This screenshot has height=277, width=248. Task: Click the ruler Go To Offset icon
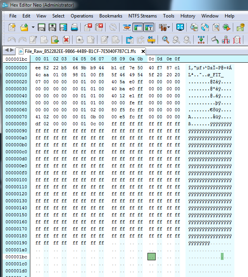151,40
